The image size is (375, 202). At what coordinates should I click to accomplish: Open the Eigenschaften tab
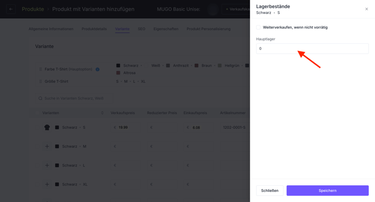[x=166, y=29]
